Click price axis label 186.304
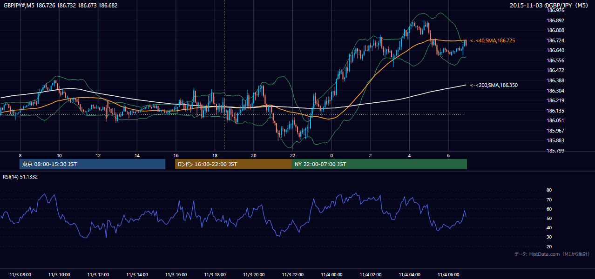Viewport: 595px width, 279px height. [x=555, y=91]
